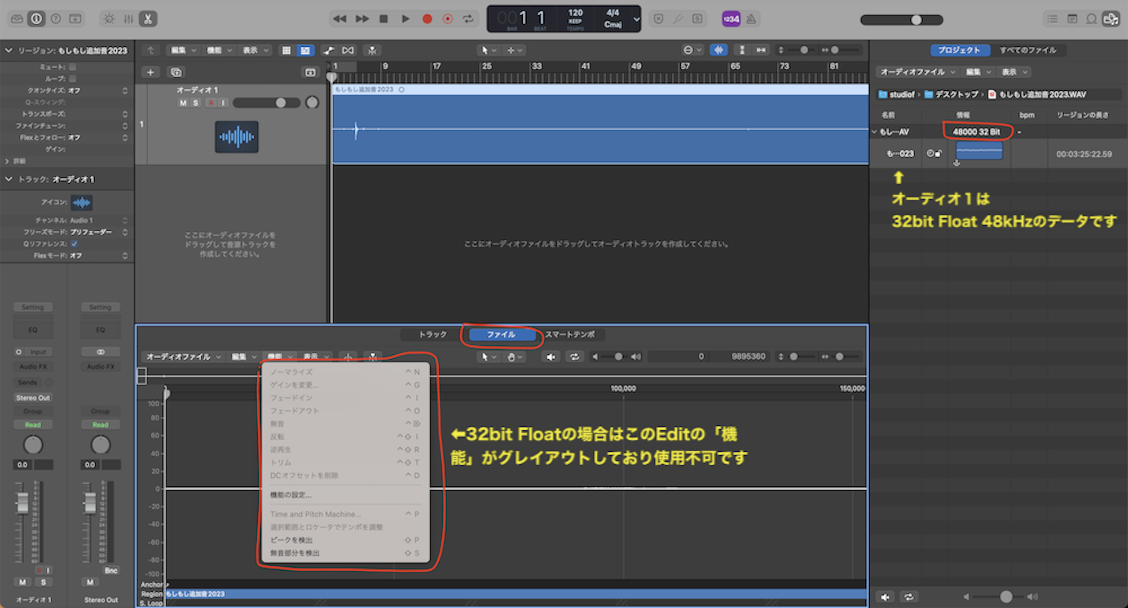Click the Stereo Out output button
The width and height of the screenshot is (1128, 608).
point(33,398)
